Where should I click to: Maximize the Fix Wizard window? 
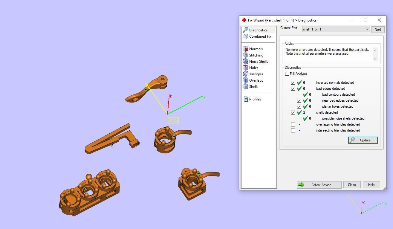365,20
